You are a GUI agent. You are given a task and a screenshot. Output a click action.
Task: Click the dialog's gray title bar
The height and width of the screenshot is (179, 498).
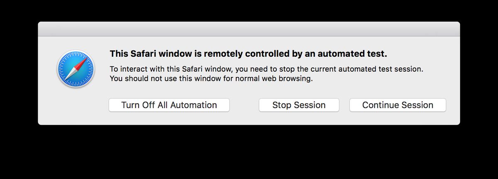coord(249,29)
